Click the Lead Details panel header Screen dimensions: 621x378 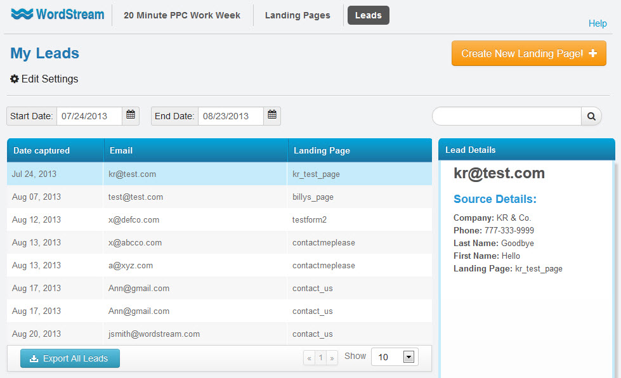click(x=526, y=150)
